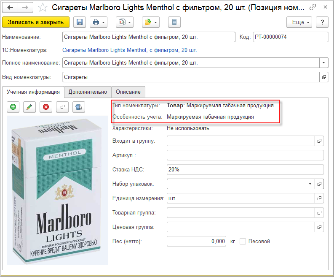Open the create-based-on dropdown button
The image size is (334, 277).
coord(151,22)
